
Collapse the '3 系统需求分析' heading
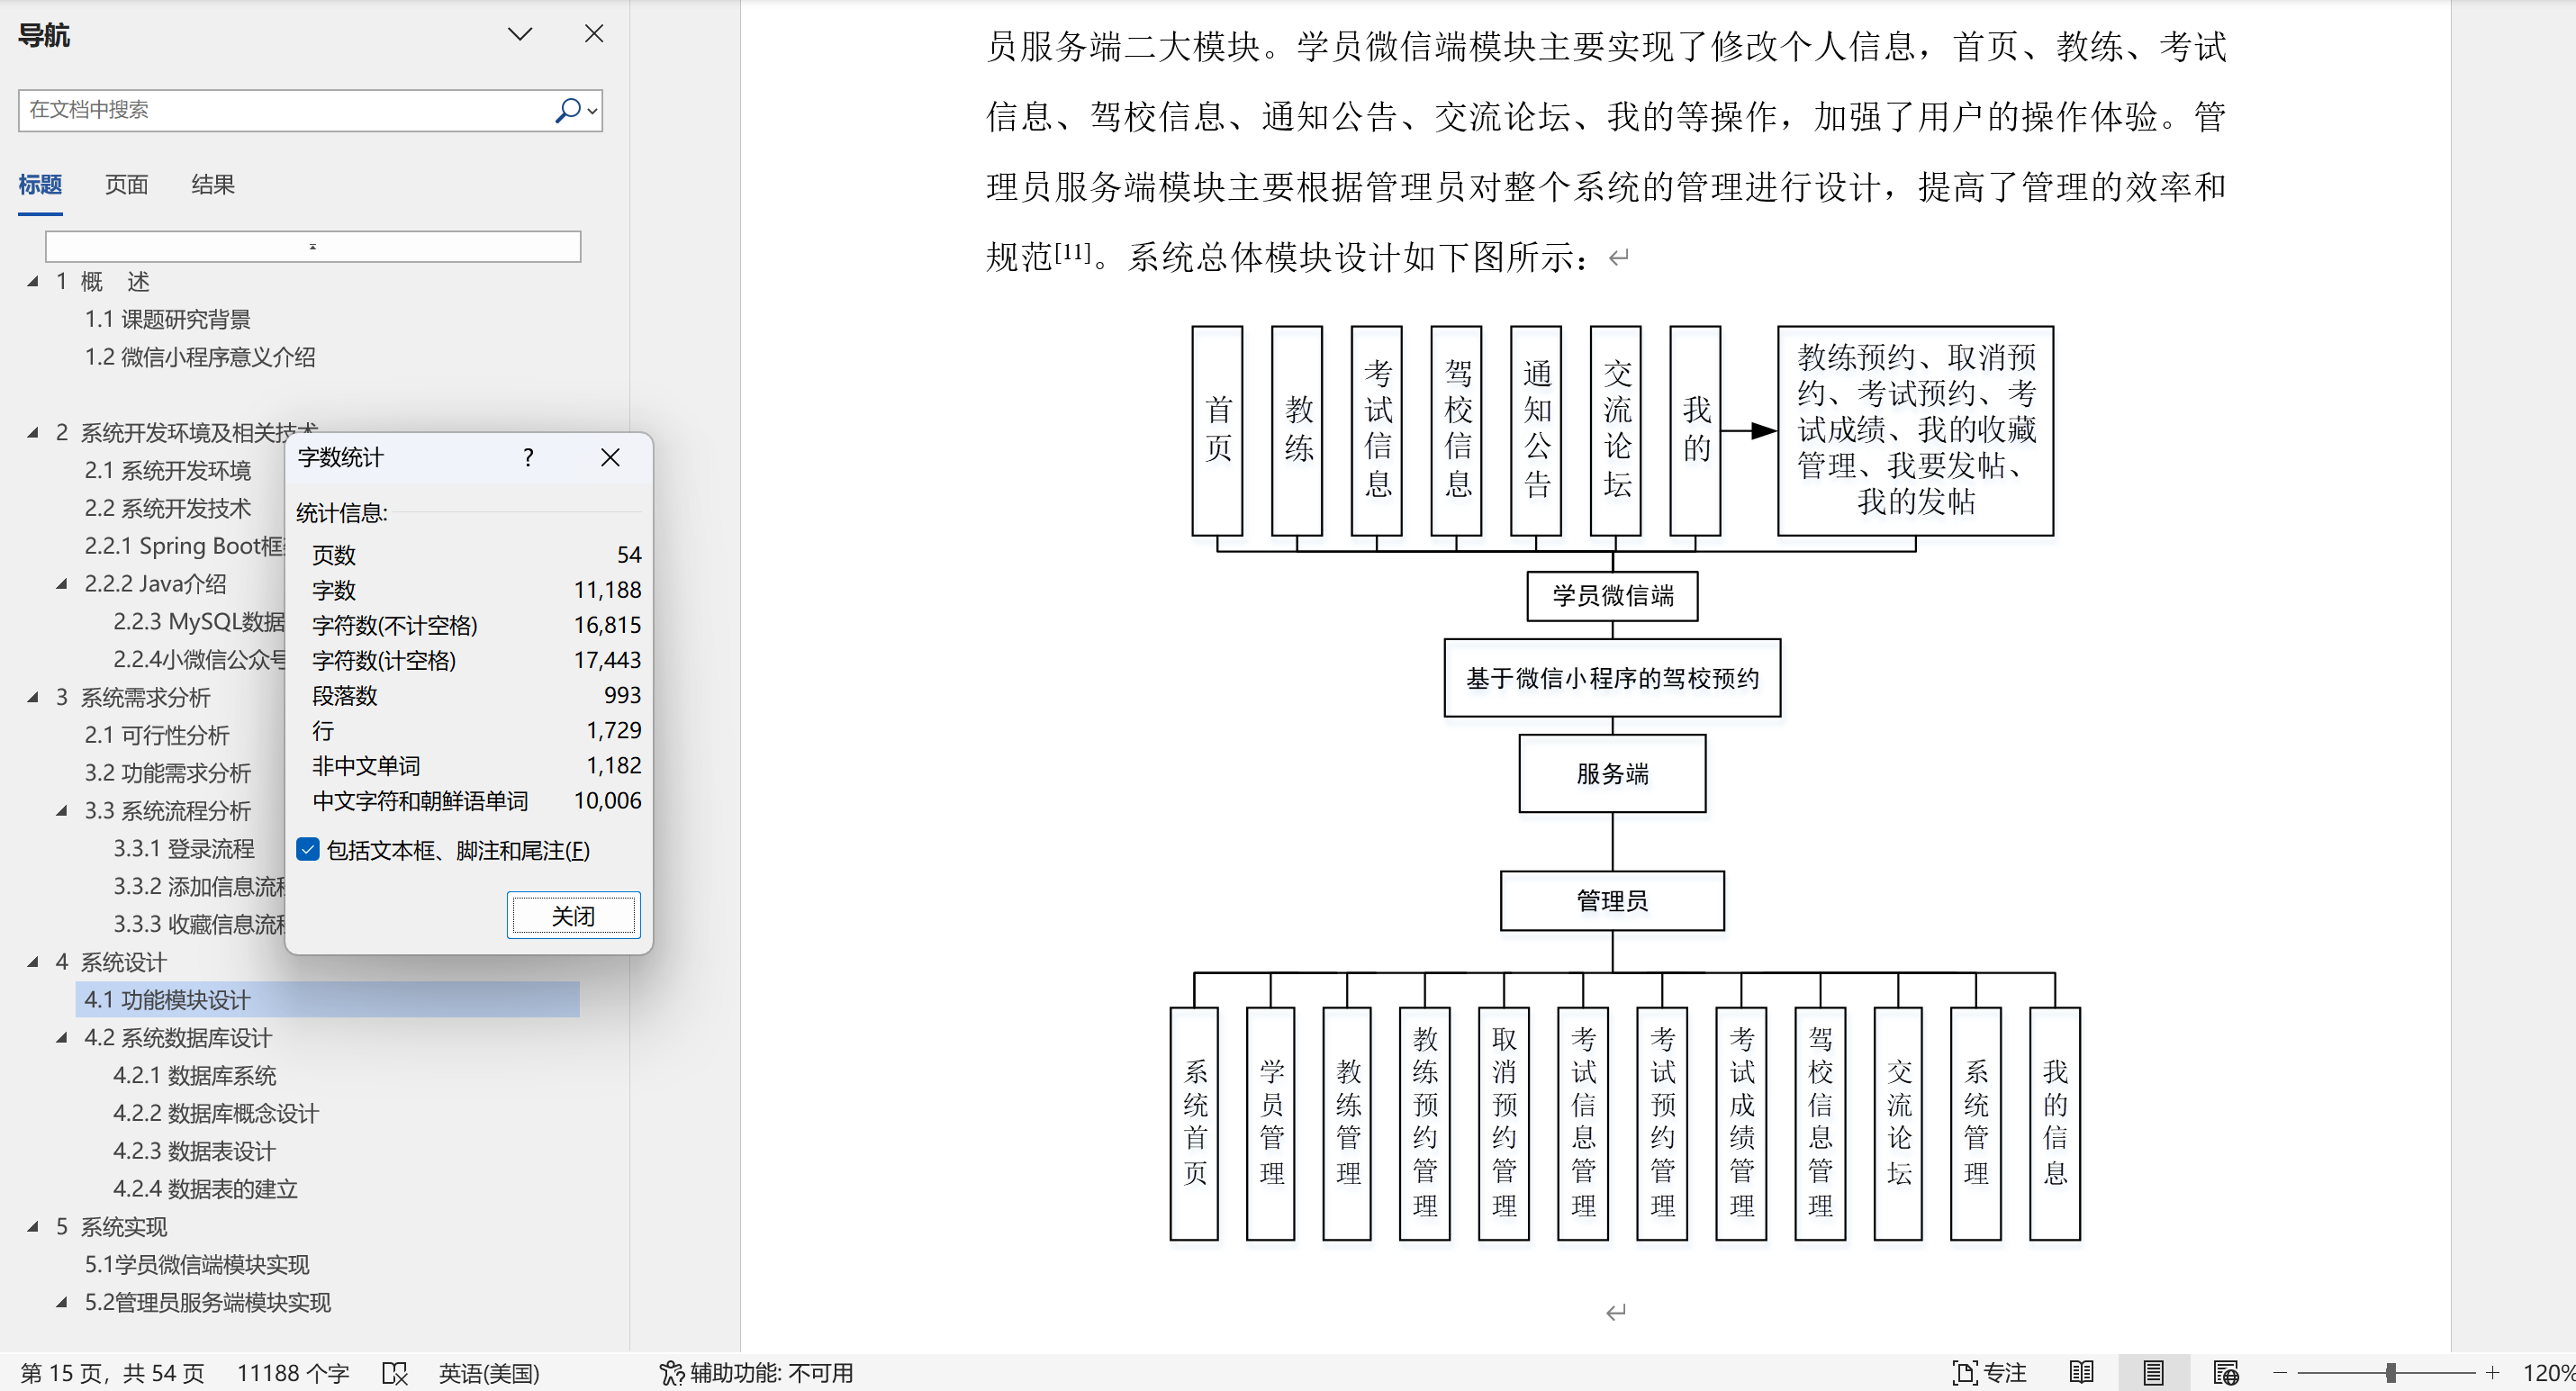[33, 698]
